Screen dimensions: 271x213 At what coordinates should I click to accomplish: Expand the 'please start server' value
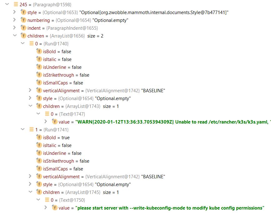coord(46,207)
